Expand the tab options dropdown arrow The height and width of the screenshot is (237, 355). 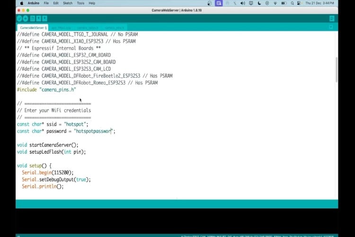click(x=331, y=27)
